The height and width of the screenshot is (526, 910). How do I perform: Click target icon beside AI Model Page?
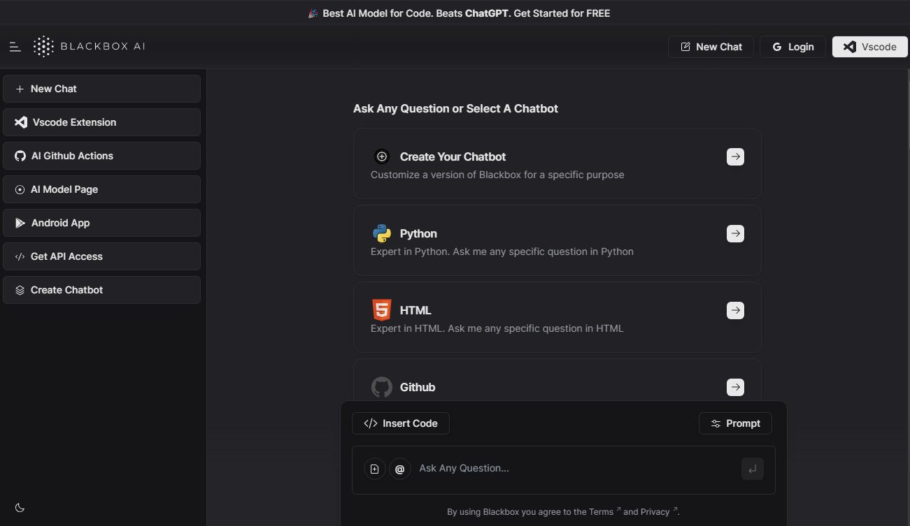pyautogui.click(x=20, y=189)
